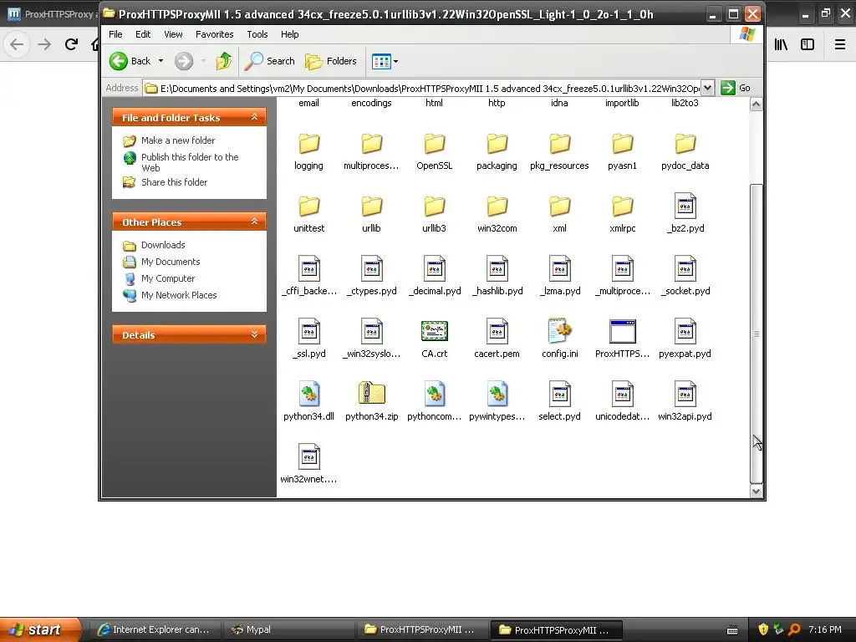Click the Forward navigation arrow in Explorer
Image resolution: width=856 pixels, height=642 pixels.
[x=184, y=61]
